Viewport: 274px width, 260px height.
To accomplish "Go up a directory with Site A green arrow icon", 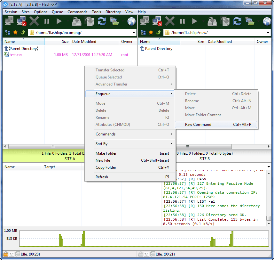I will click(x=23, y=32).
